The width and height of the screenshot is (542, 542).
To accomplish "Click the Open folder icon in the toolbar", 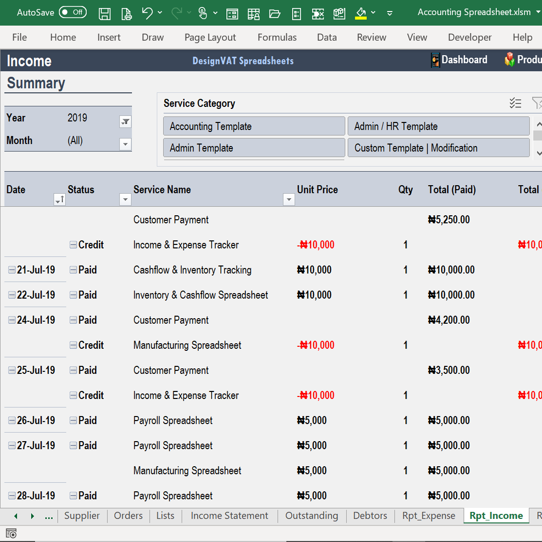I will [x=275, y=14].
